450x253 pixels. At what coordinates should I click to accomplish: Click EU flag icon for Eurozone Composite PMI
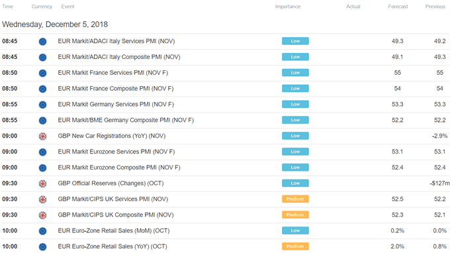(x=42, y=168)
